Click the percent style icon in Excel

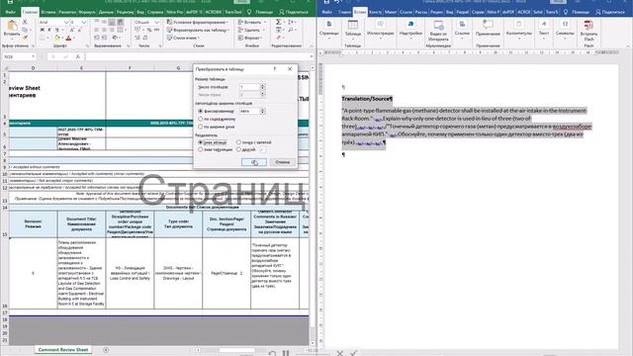point(149,30)
